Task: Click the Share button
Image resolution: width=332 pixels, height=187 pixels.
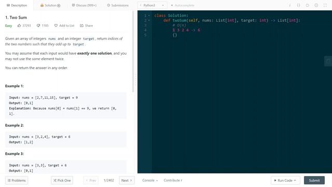Action: coord(87,25)
